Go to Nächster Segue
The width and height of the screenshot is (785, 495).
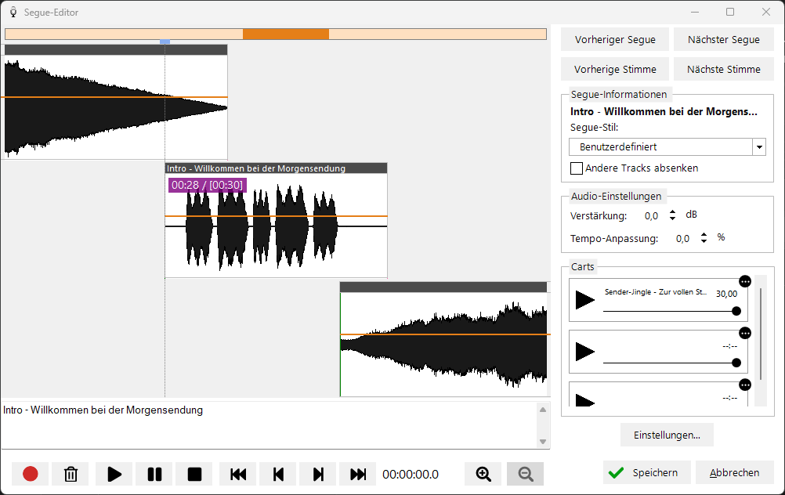(x=723, y=39)
